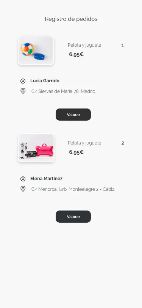This screenshot has height=308, width=142.
Task: Click the Registro de pedidos heading
Action: coord(71,19)
